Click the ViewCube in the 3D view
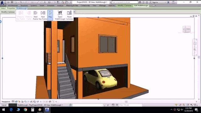This screenshot has height=113, width=201. (x=187, y=29)
